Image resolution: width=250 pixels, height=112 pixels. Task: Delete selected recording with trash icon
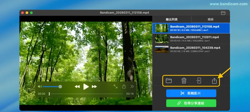184,81
